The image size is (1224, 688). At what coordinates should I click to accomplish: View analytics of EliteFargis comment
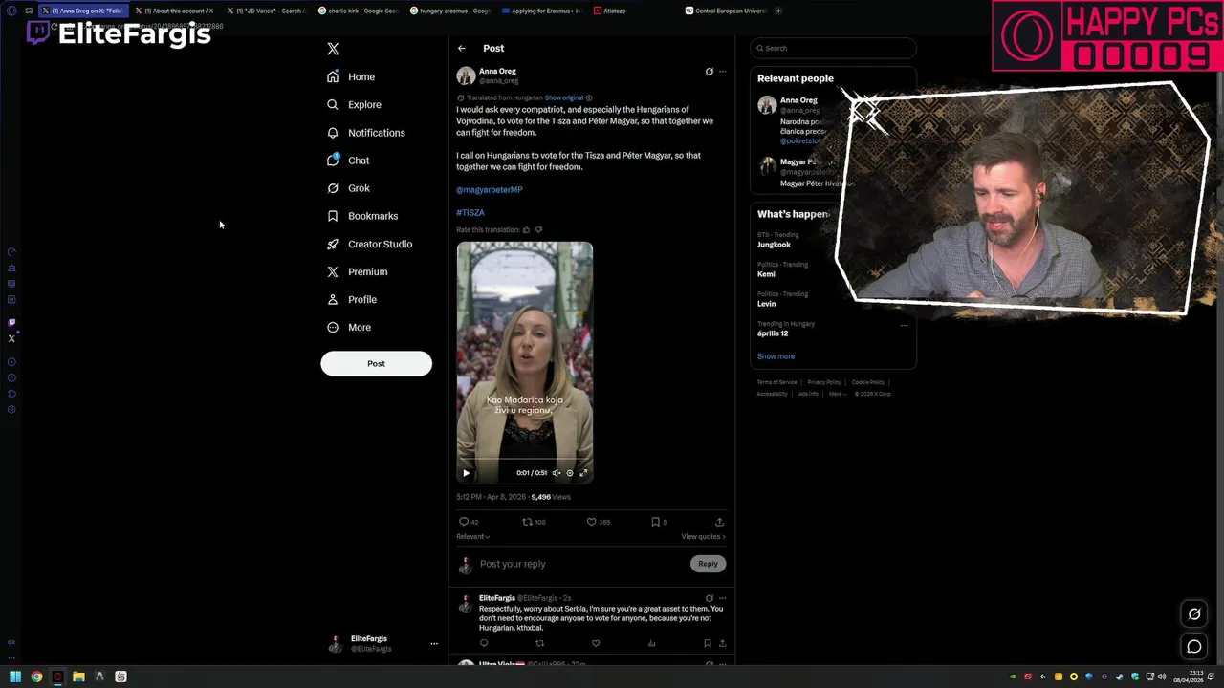coord(651,643)
